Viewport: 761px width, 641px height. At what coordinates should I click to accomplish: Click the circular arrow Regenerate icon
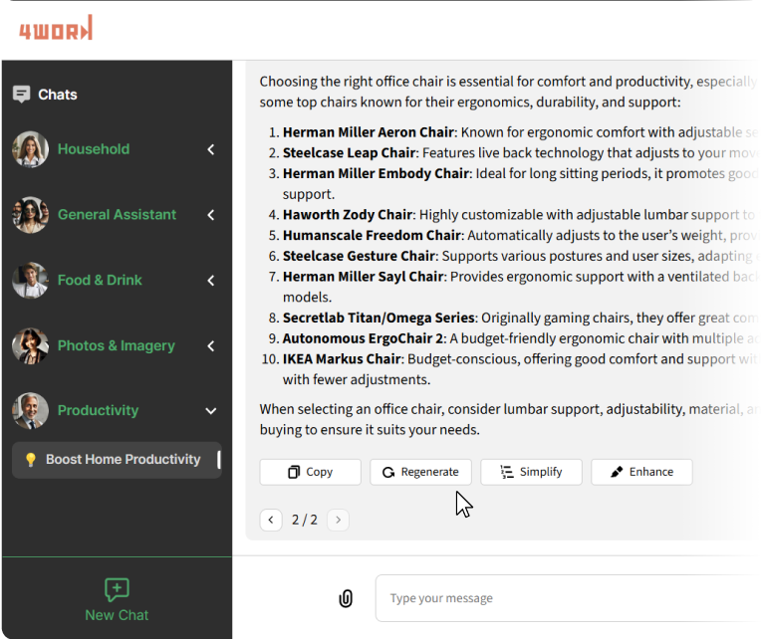click(x=388, y=472)
